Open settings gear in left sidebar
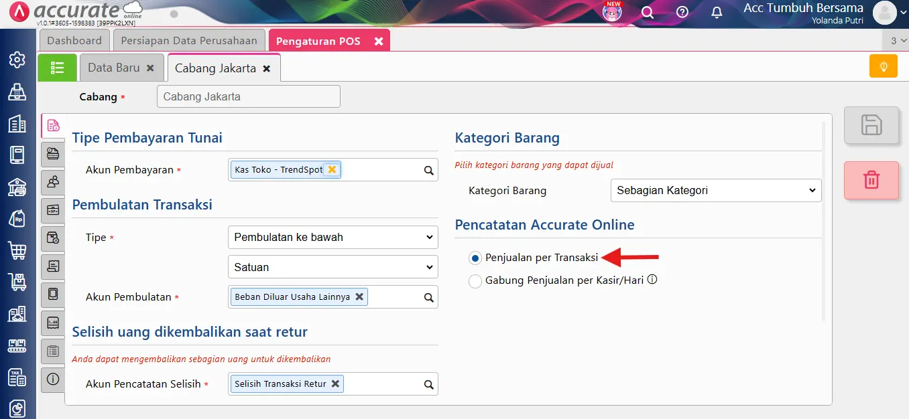The height and width of the screenshot is (419, 909). tap(17, 60)
